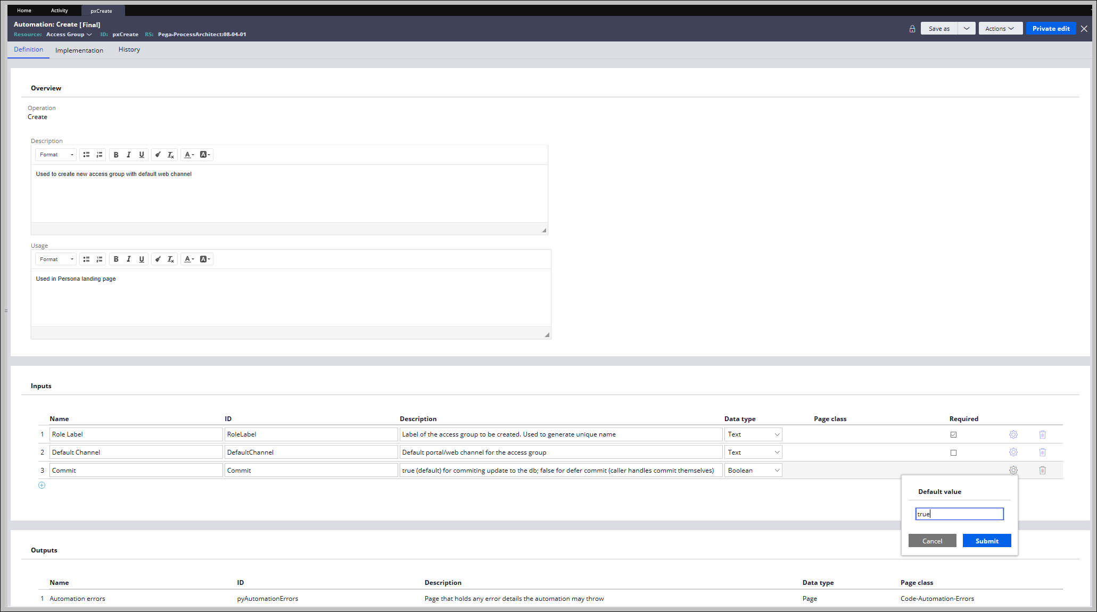Viewport: 1097px width, 612px height.
Task: Open text color picker in Description editor
Action: point(189,155)
